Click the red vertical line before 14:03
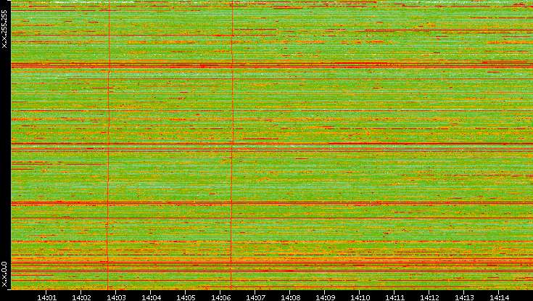533x301 pixels. [x=109, y=145]
